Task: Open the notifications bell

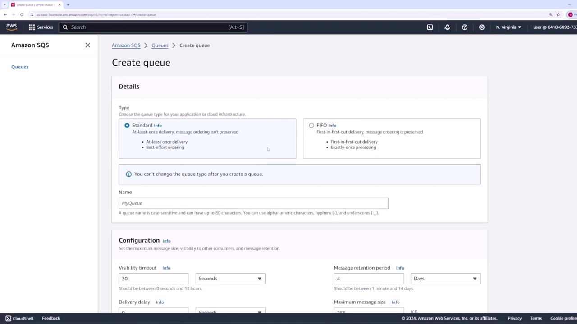Action: coord(447,27)
